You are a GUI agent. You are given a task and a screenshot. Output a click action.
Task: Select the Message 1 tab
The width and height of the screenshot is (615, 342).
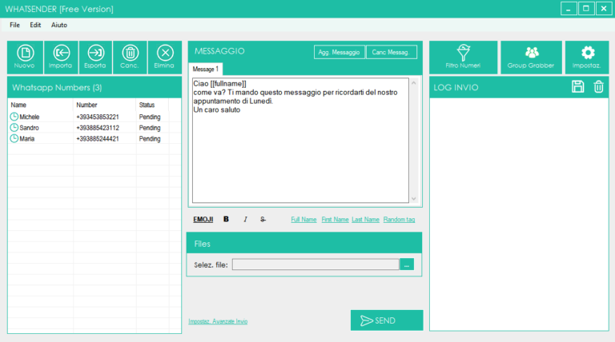[206, 70]
